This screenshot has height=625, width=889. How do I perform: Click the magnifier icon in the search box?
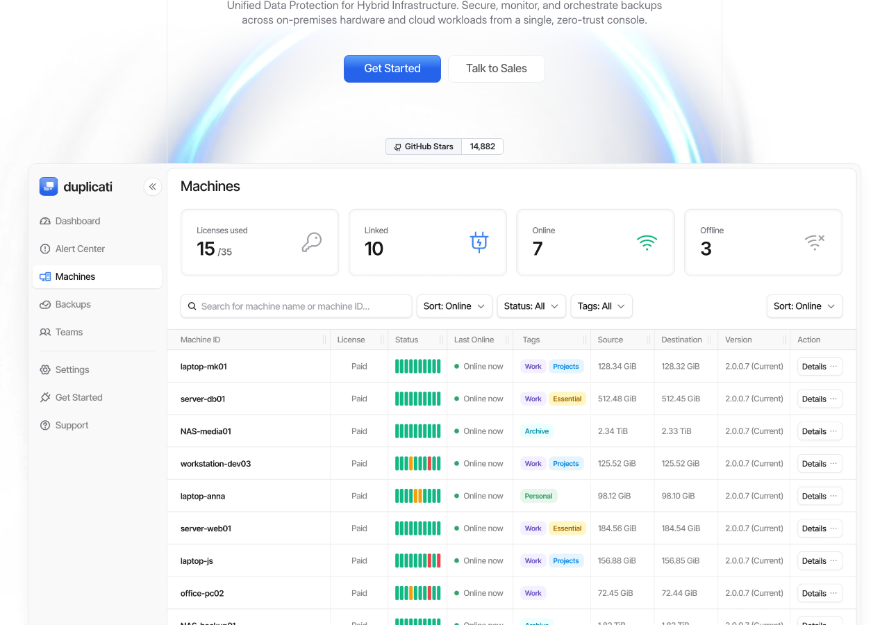[192, 306]
